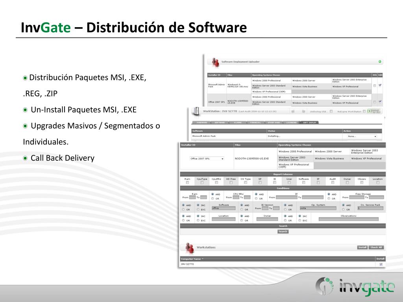Click the Check All button
The height and width of the screenshot is (302, 403).
[376, 247]
